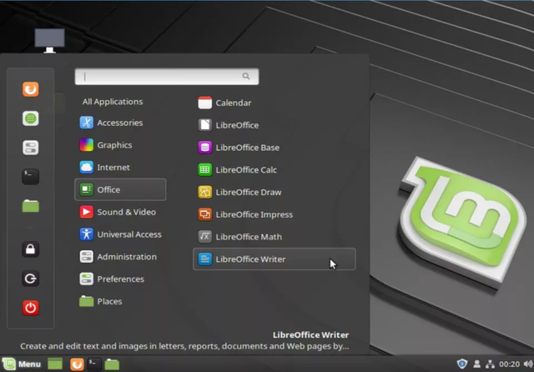Screen dimensions: 534x372
Task: Open Terminal from the menu's favorites sidebar
Action: click(30, 177)
